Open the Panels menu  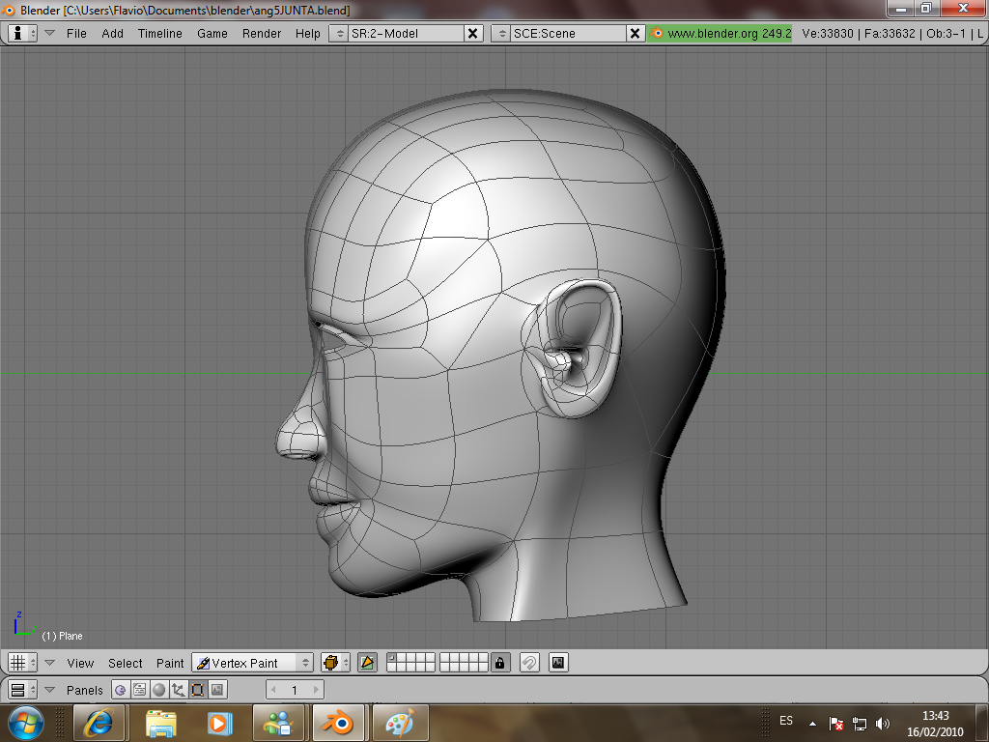pyautogui.click(x=85, y=690)
